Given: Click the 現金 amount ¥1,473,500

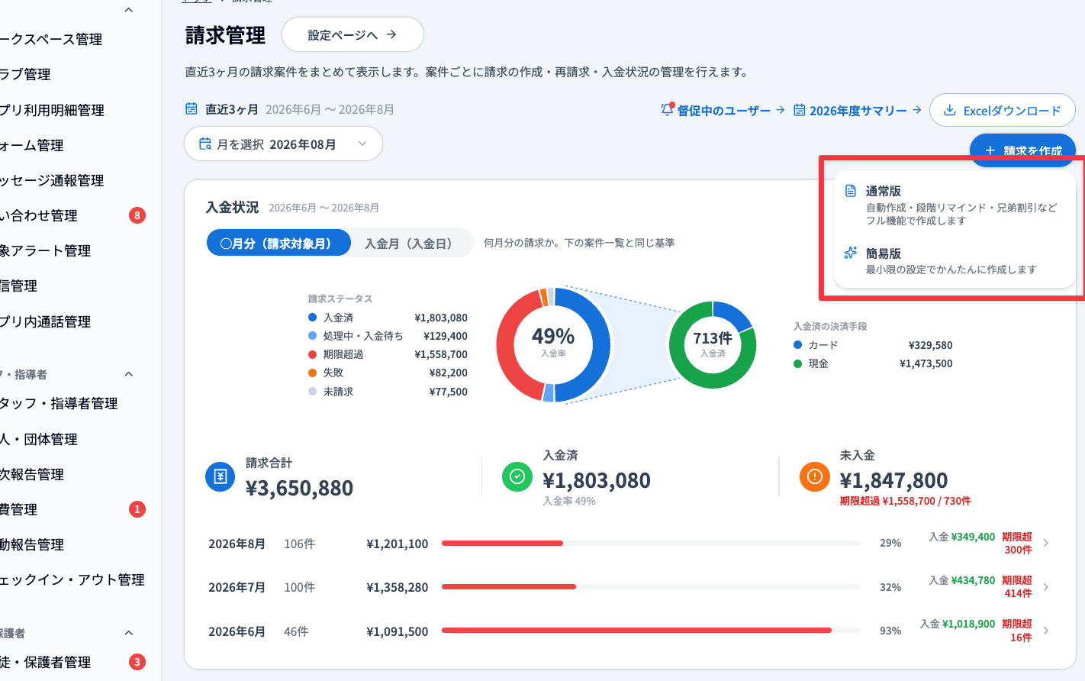Looking at the screenshot, I should click(926, 363).
